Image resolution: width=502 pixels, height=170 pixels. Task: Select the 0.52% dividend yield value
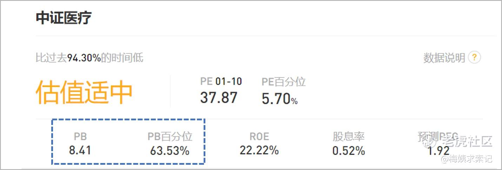pos(349,151)
